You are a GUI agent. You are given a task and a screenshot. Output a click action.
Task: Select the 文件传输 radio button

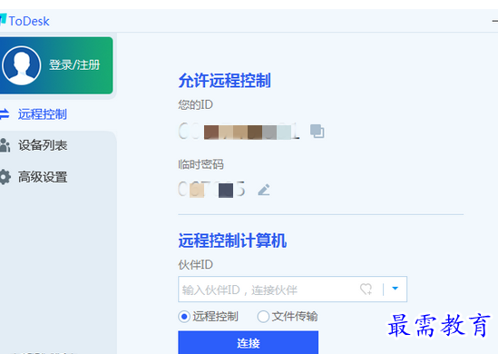(263, 317)
